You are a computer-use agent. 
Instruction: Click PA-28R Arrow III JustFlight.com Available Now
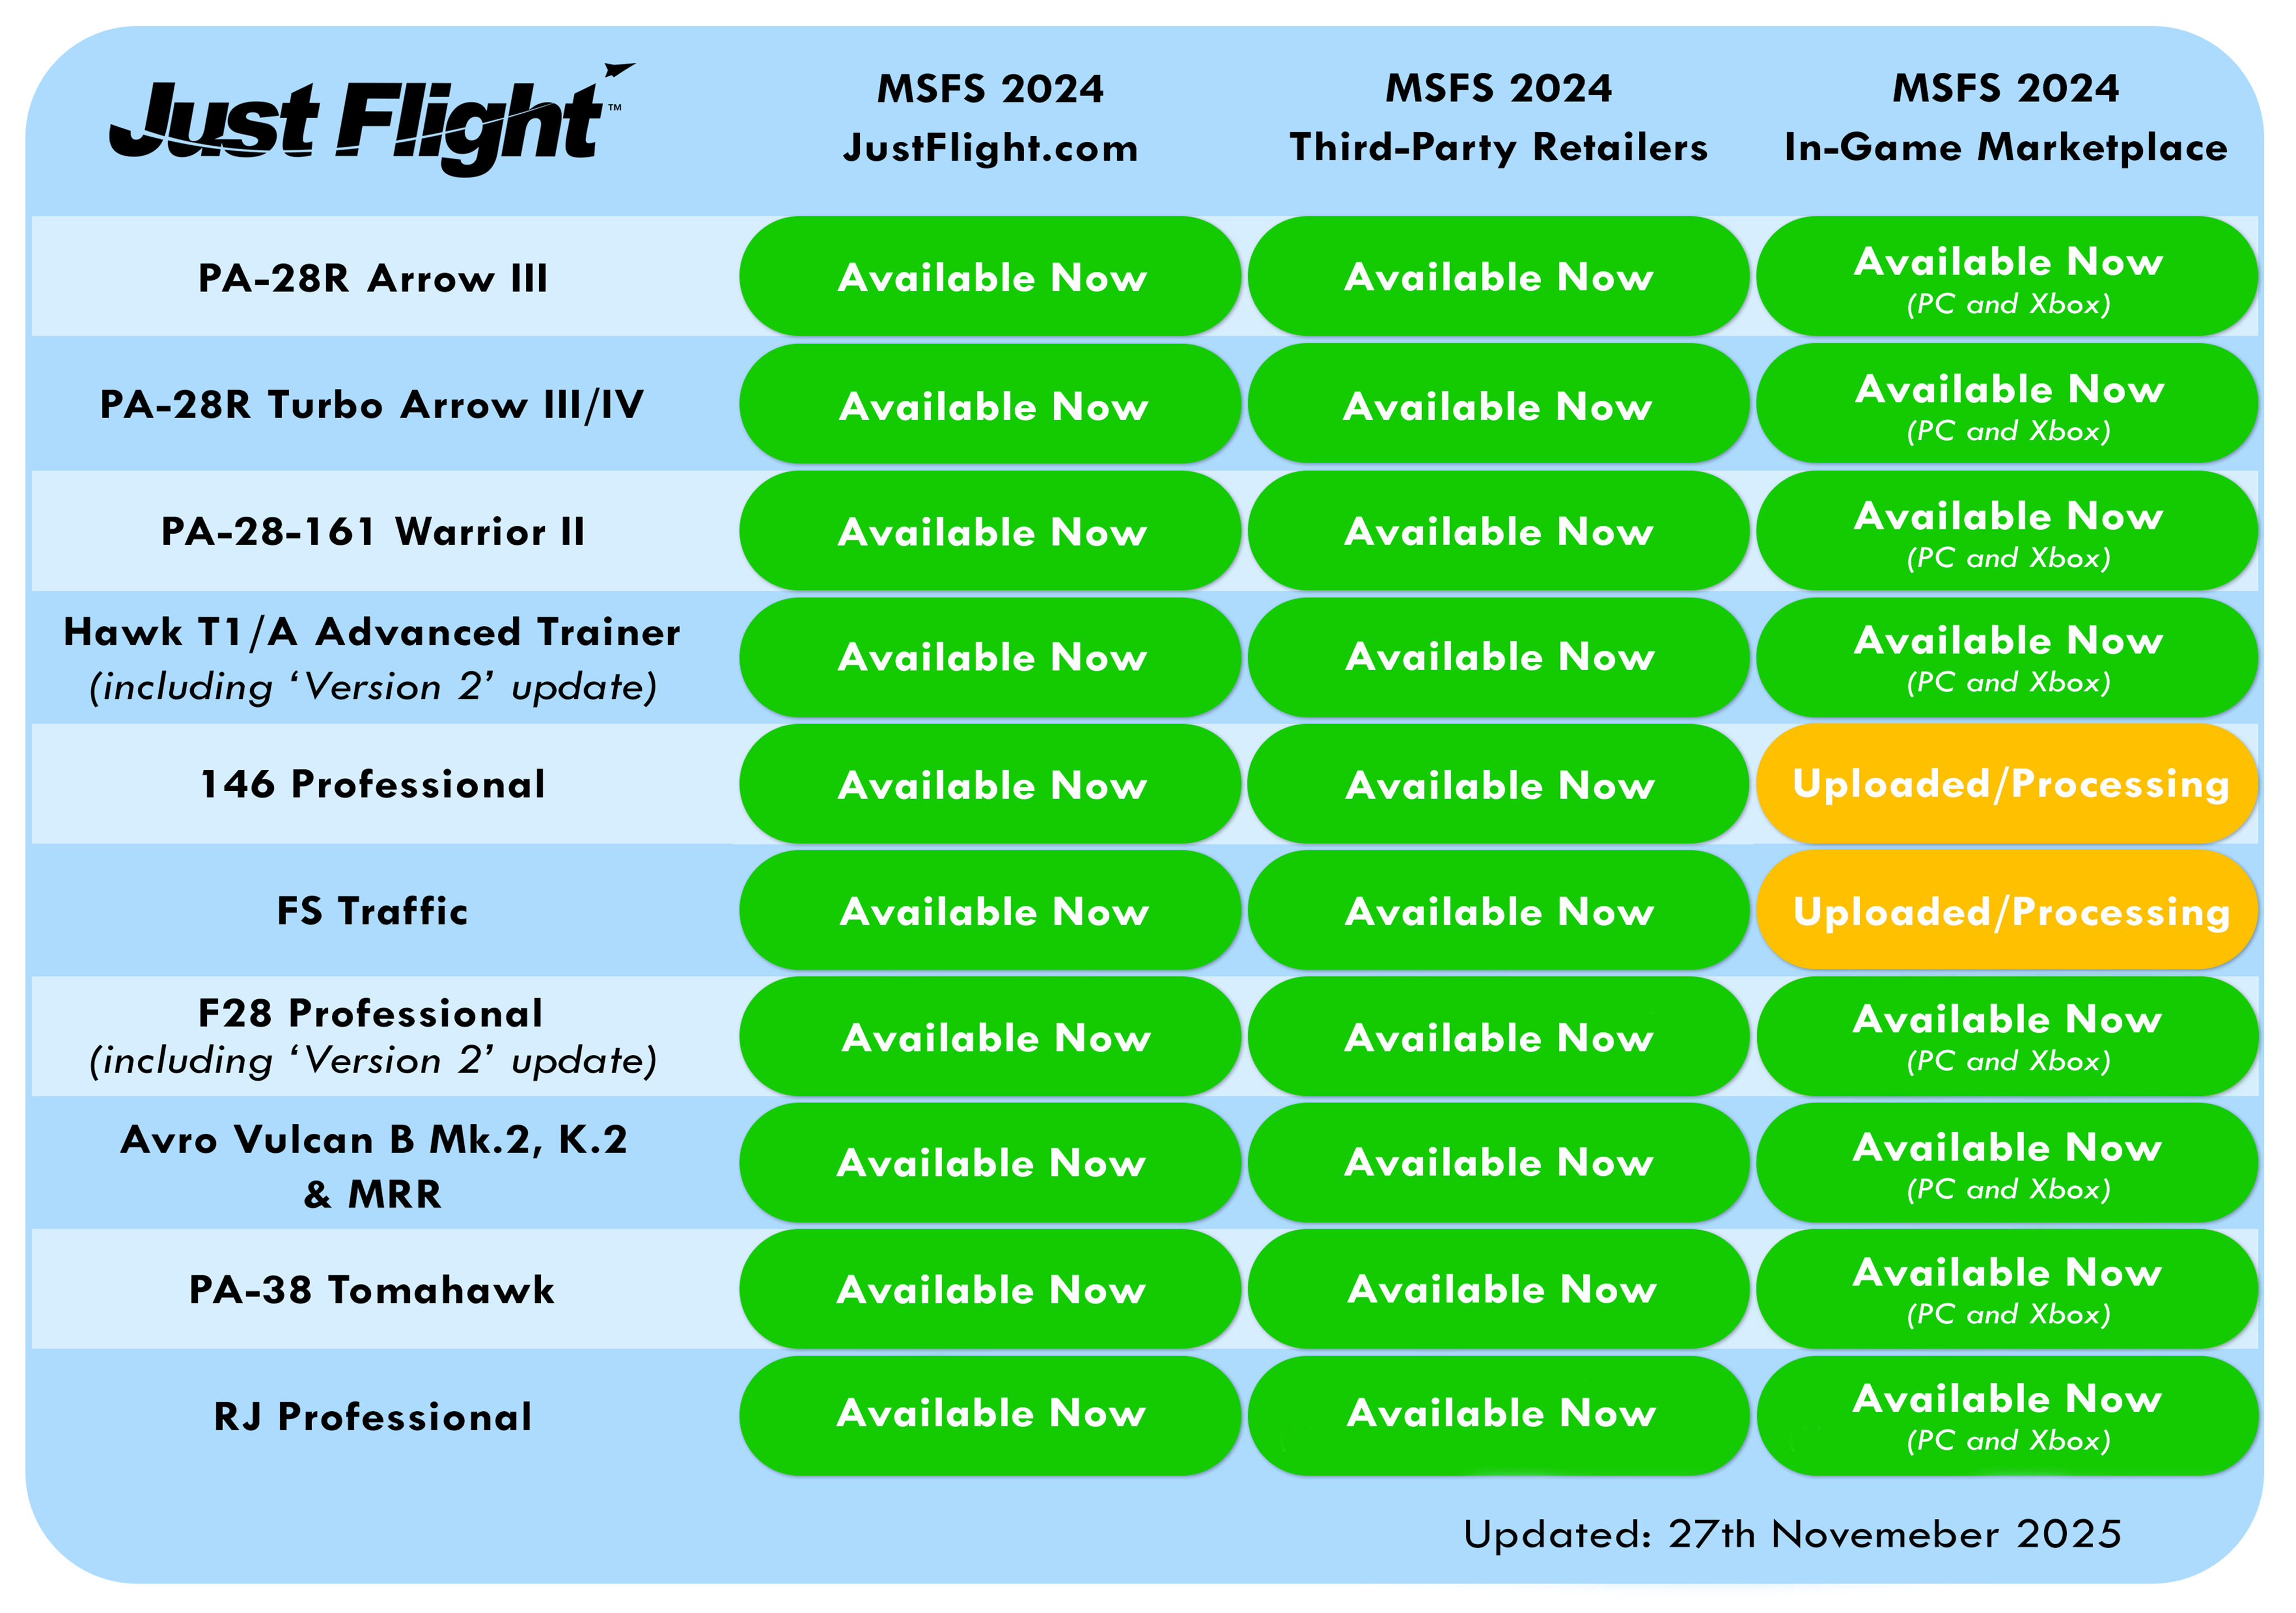tap(990, 277)
